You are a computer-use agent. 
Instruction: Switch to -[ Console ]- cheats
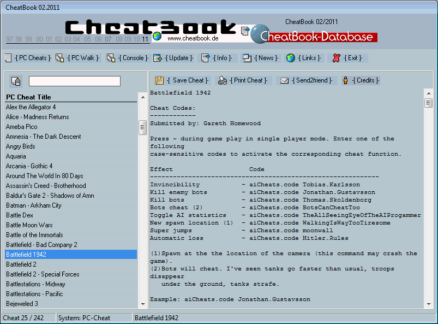pos(133,58)
